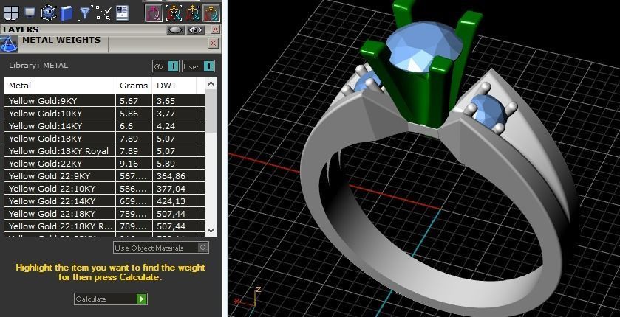Toggle the GV library switch
620x317 pixels.
click(x=166, y=66)
